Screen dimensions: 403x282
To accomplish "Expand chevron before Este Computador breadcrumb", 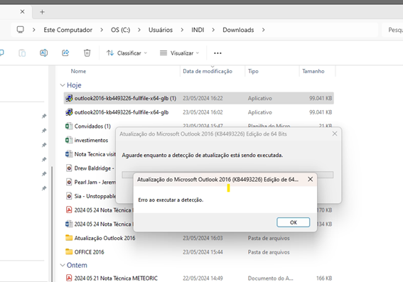I will click(x=33, y=30).
